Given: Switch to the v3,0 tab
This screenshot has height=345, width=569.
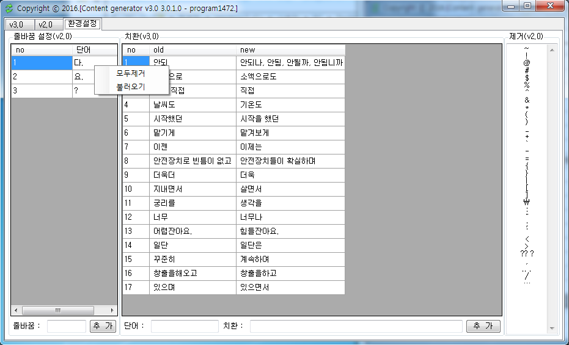Looking at the screenshot, I should point(17,24).
